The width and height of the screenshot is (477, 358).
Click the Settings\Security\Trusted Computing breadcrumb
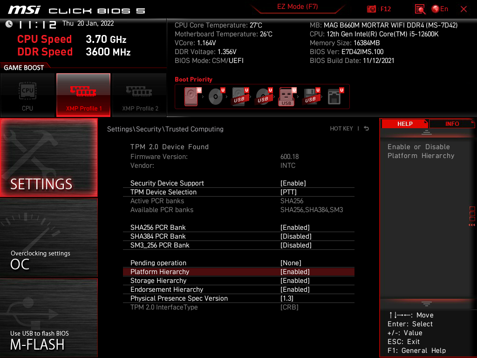click(165, 129)
